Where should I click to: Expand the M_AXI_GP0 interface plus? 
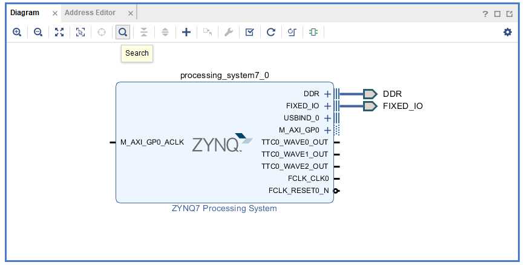point(327,130)
